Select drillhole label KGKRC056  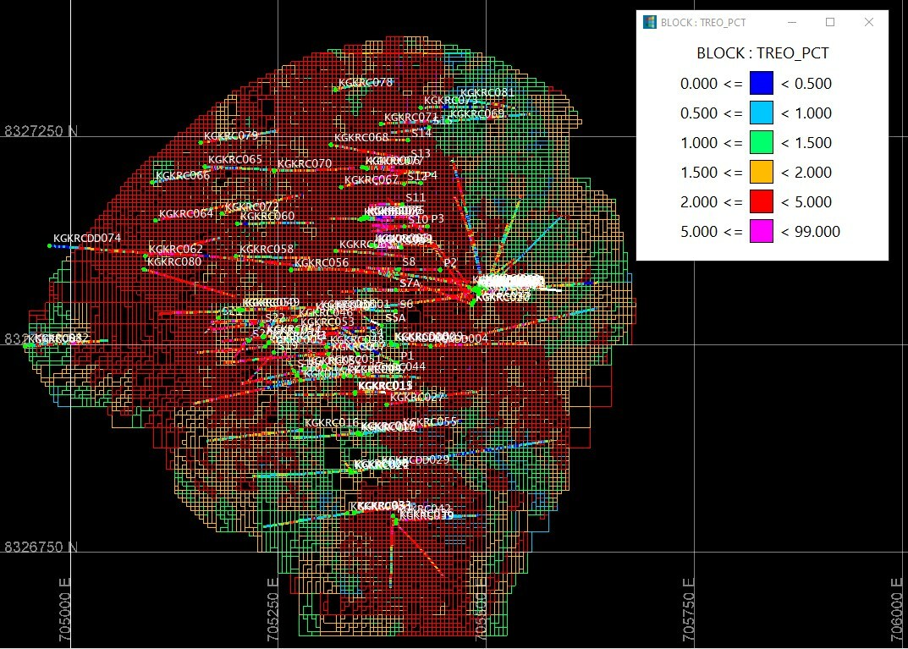pyautogui.click(x=321, y=263)
